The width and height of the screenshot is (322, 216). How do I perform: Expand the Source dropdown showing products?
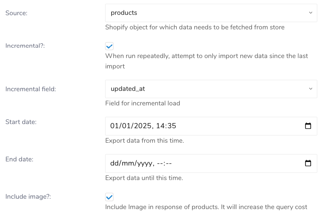[x=211, y=13]
